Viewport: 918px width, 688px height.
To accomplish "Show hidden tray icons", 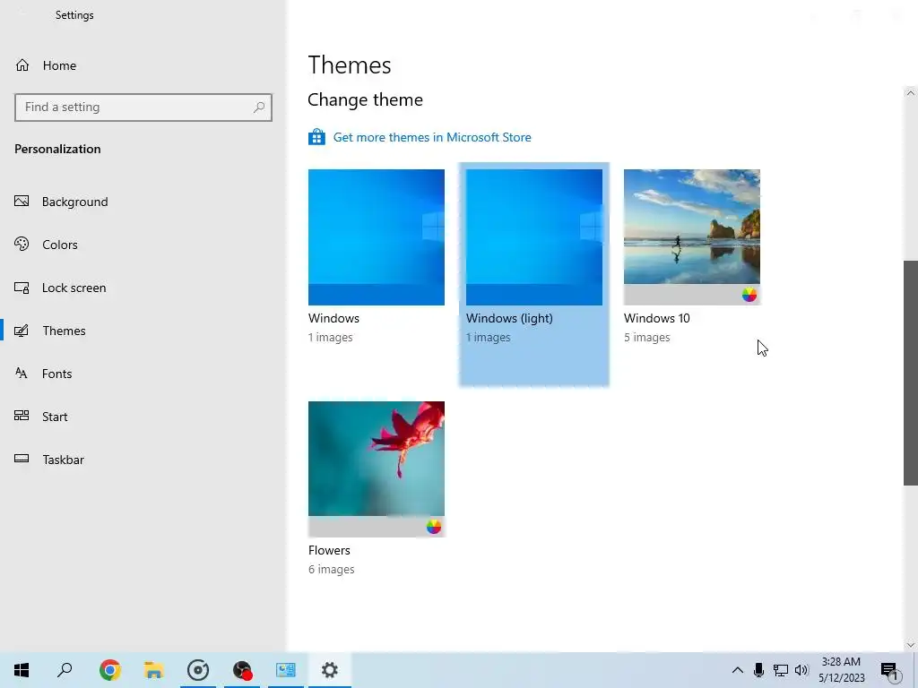I will point(738,670).
